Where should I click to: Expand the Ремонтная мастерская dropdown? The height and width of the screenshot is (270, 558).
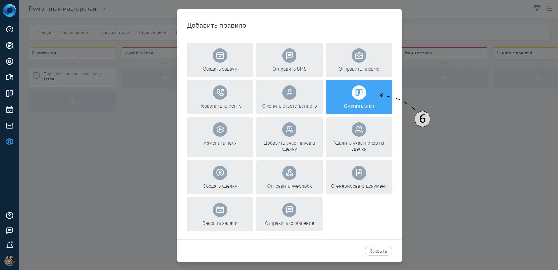click(103, 9)
